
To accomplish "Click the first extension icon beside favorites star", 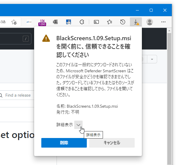I will [x=29, y=22].
